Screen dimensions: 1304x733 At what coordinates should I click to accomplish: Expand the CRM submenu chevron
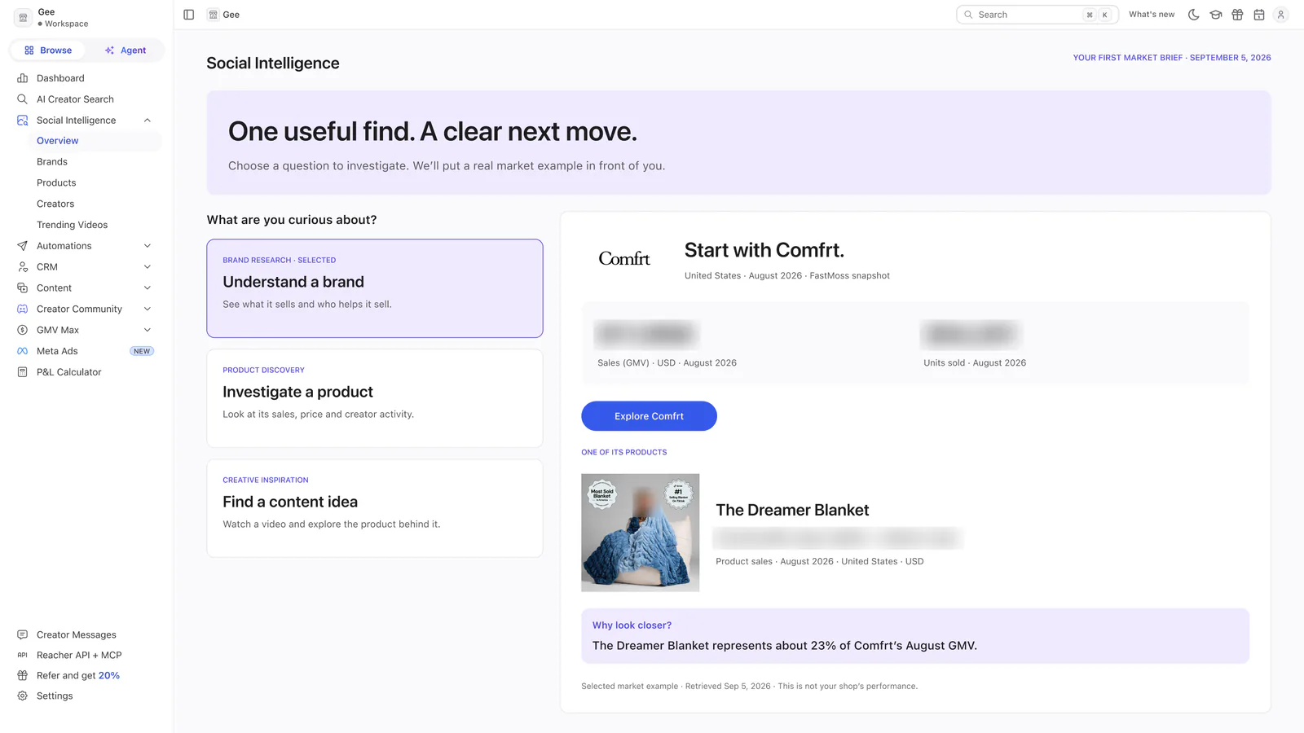(148, 267)
